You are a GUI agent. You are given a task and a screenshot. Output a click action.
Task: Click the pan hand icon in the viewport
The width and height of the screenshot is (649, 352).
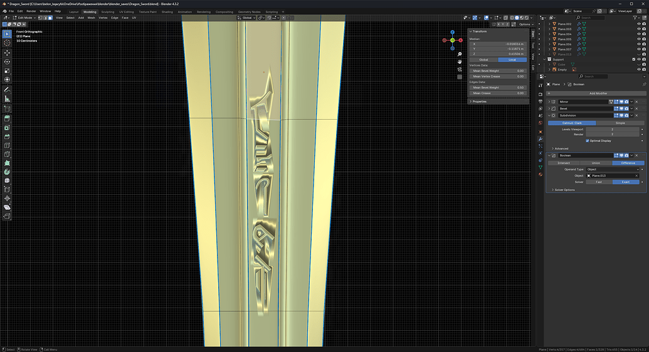[460, 61]
